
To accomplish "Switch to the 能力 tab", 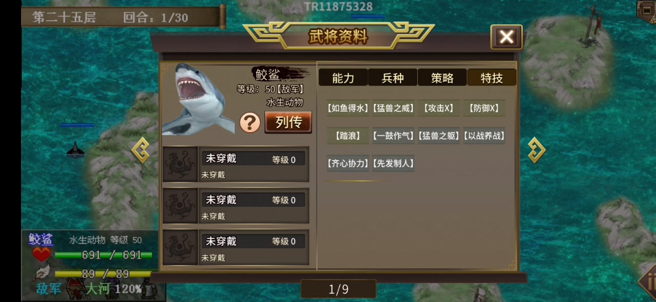I will [x=343, y=78].
